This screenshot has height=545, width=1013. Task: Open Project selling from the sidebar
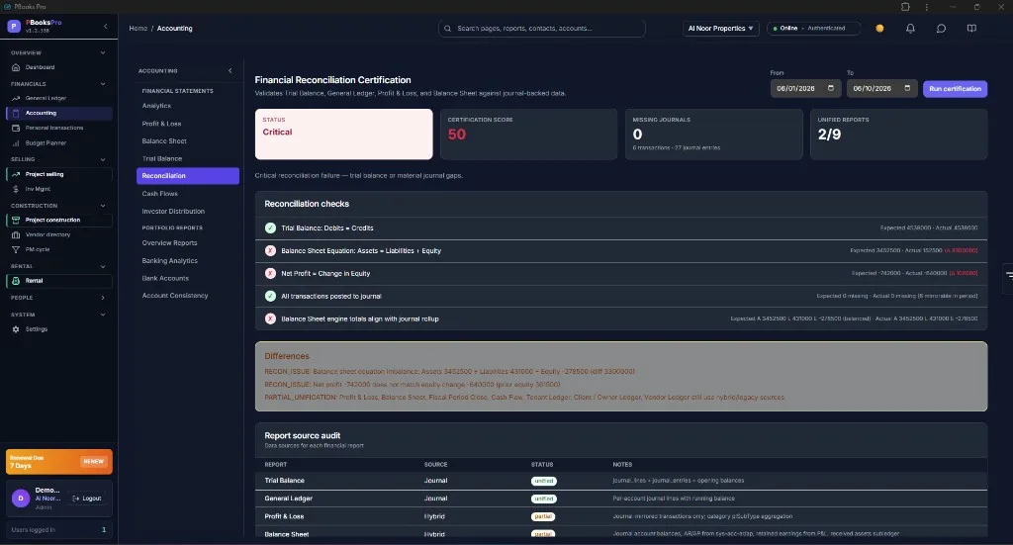point(58,174)
